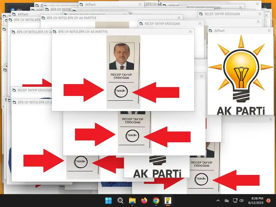Image resolution: width=276 pixels, height=207 pixels.
Task: Click title icon of upper-right RECEP TAYYIP ERDOGAN window
Action: [x=201, y=14]
